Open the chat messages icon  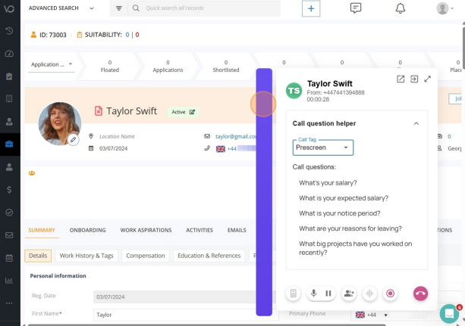356,8
